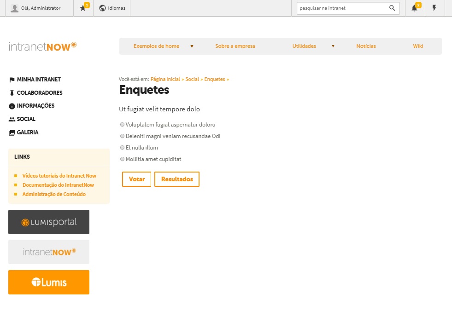Go to the Notícias menu item
This screenshot has height=311, width=452.
[366, 46]
